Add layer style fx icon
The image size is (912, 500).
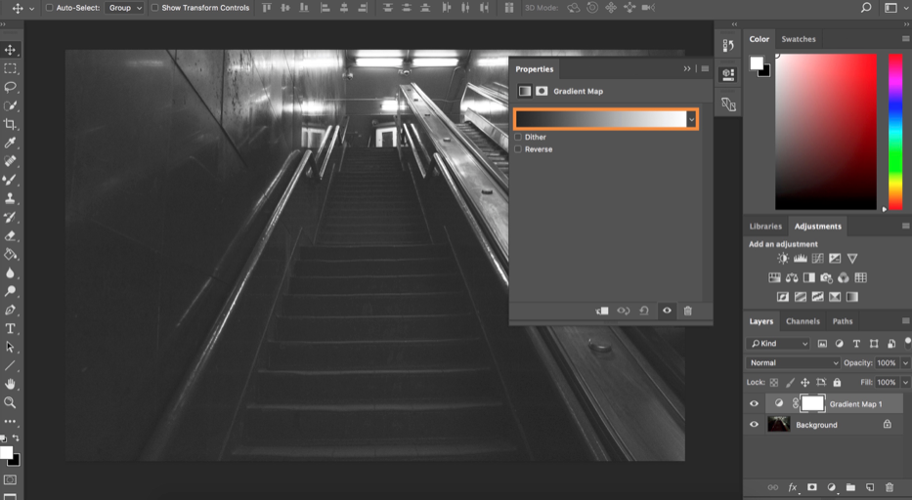tap(792, 487)
